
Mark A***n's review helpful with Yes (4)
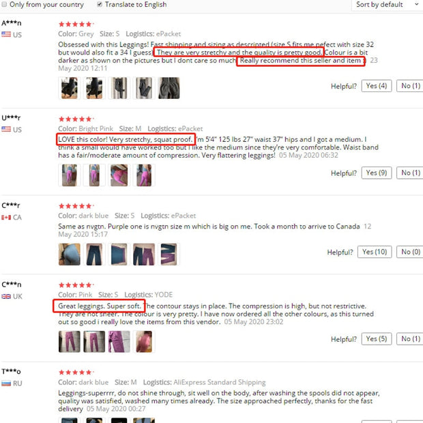(377, 86)
